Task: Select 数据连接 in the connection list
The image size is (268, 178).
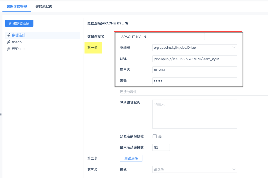Action: tap(19, 35)
